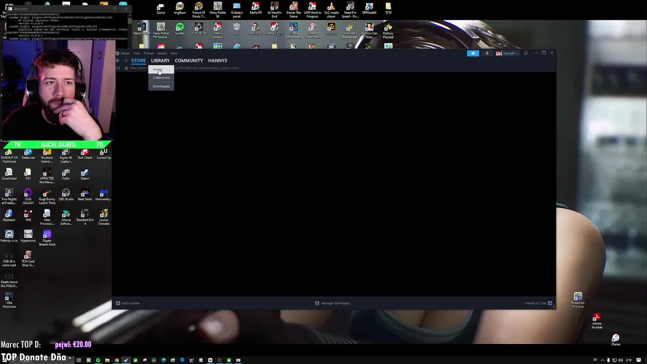Select the TCM folder on desktop
This screenshot has height=364, width=647.
(x=388, y=9)
